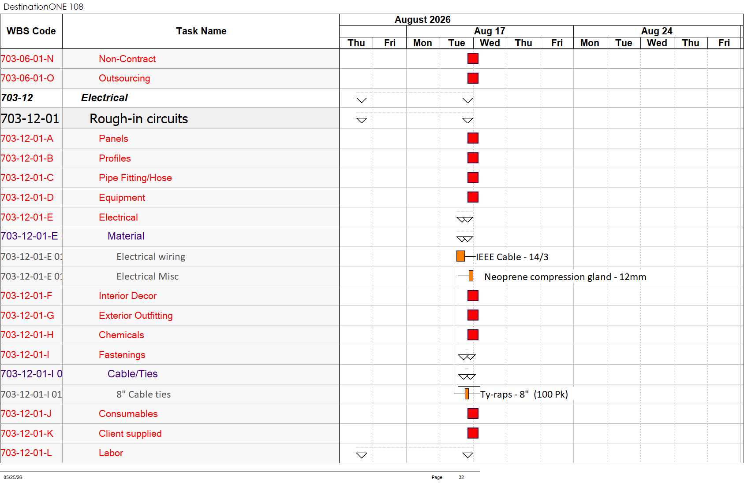Click the Material row summary marker

(465, 240)
